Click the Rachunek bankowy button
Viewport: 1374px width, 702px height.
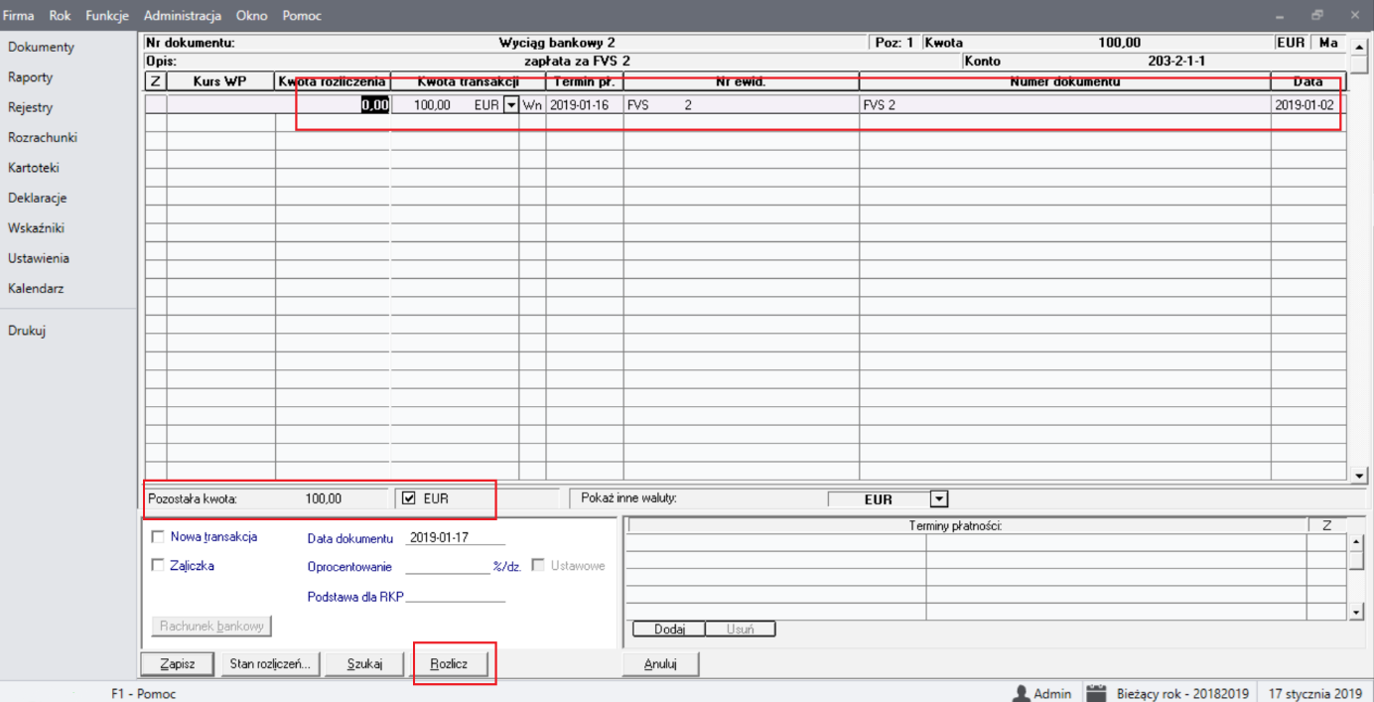point(211,626)
